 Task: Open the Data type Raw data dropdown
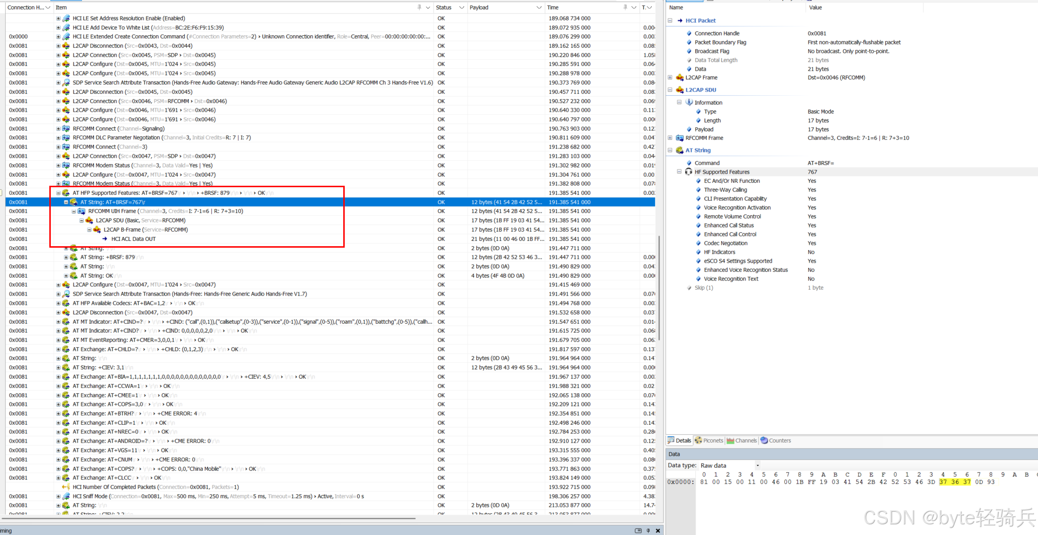point(757,465)
